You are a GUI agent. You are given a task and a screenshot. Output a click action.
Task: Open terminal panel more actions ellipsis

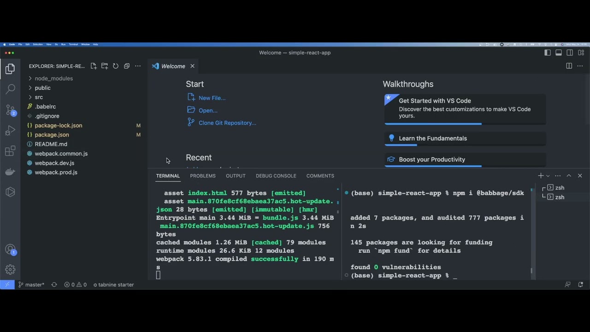(558, 176)
